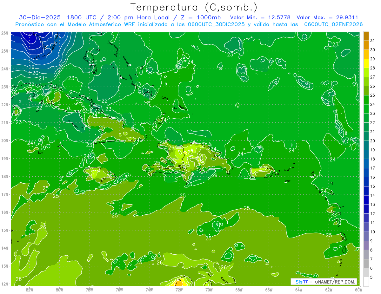Pick the white swatch below 5
This screenshot has height=294, width=381.
pyautogui.click(x=366, y=282)
